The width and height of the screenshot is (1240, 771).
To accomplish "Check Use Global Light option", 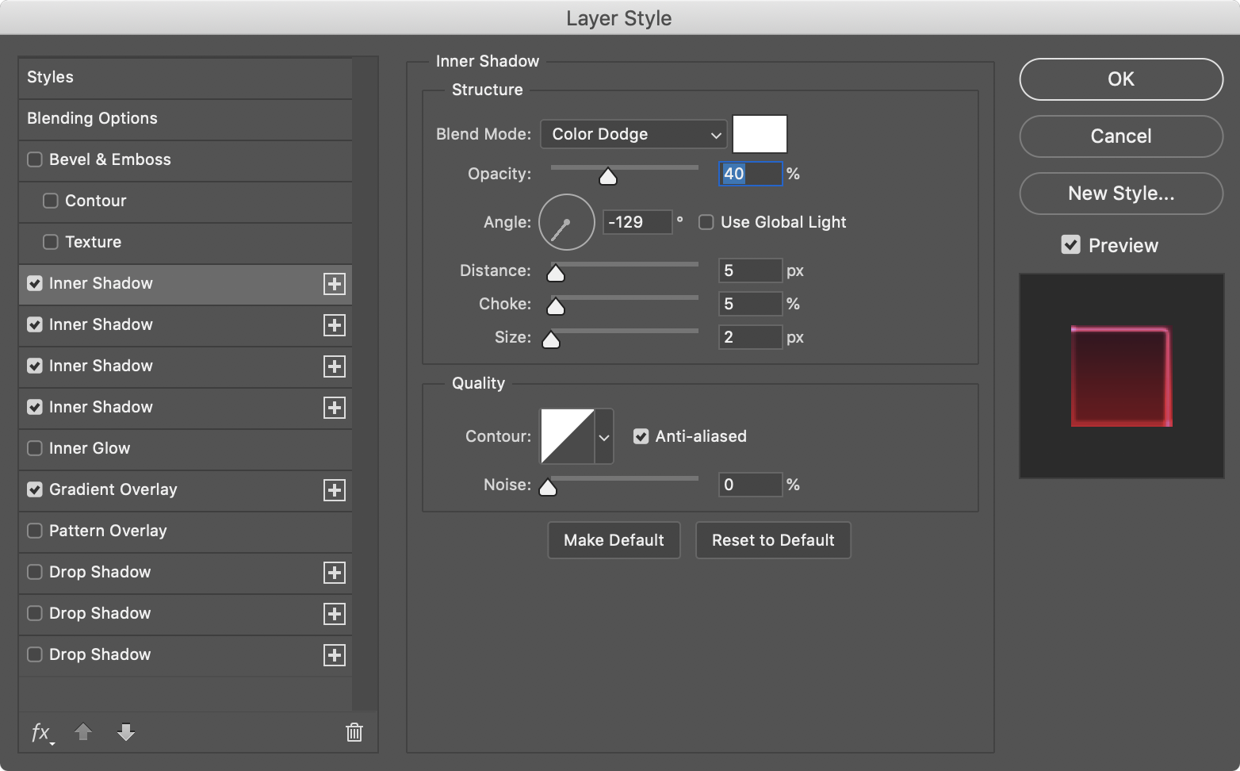I will pos(706,223).
